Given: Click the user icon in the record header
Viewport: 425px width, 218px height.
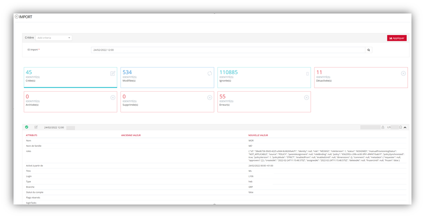Looking at the screenshot, I should 383,127.
